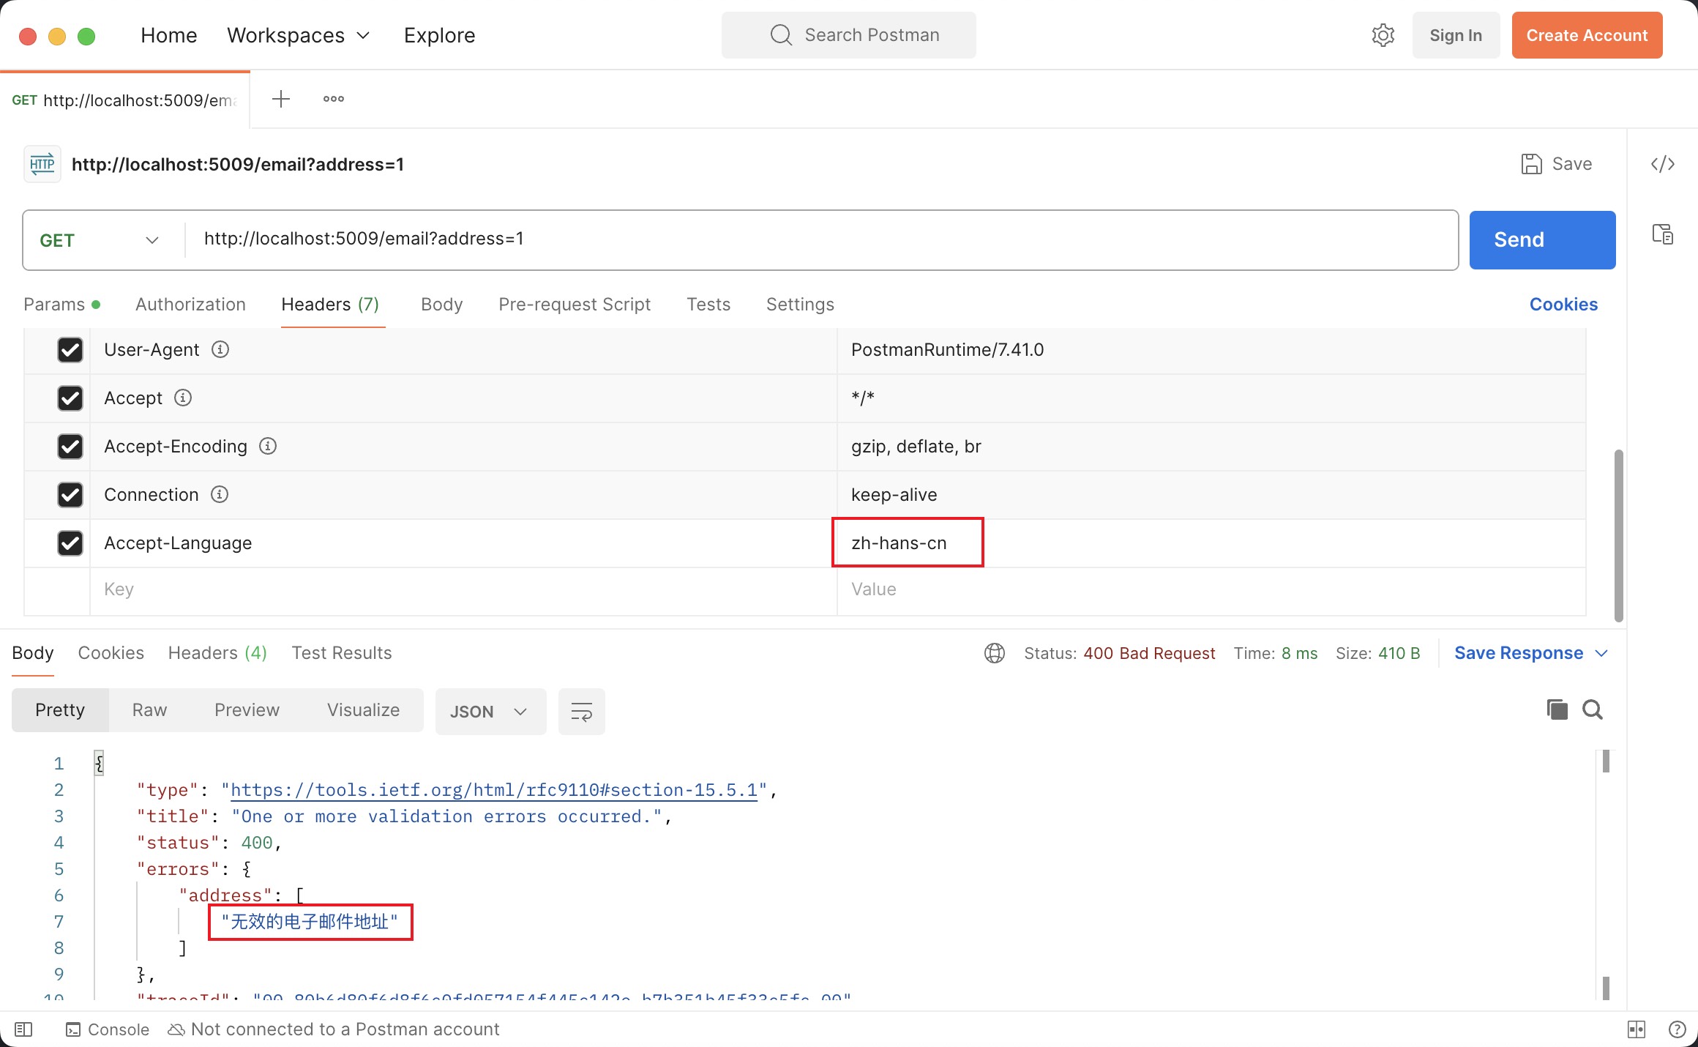The image size is (1698, 1047).
Task: Click the globe/environment icon
Action: pyautogui.click(x=995, y=652)
